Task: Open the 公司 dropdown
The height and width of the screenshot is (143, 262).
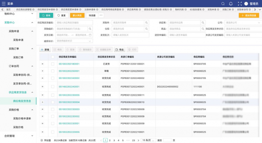Action: click(x=243, y=23)
